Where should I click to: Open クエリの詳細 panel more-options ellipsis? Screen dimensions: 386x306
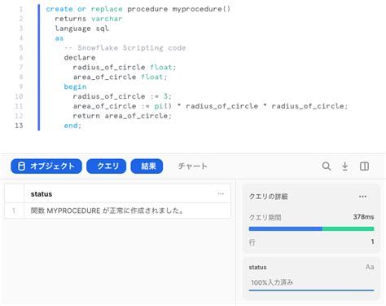(x=362, y=197)
